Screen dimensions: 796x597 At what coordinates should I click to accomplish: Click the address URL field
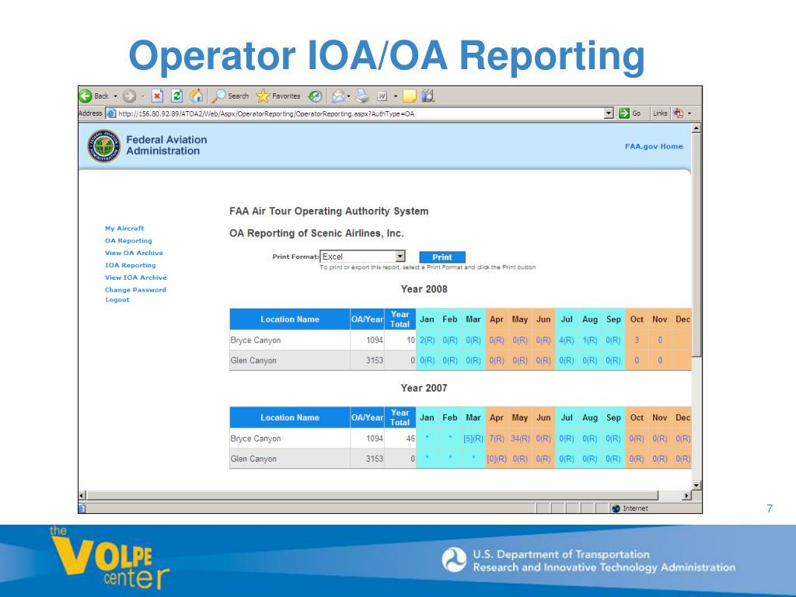coord(361,113)
